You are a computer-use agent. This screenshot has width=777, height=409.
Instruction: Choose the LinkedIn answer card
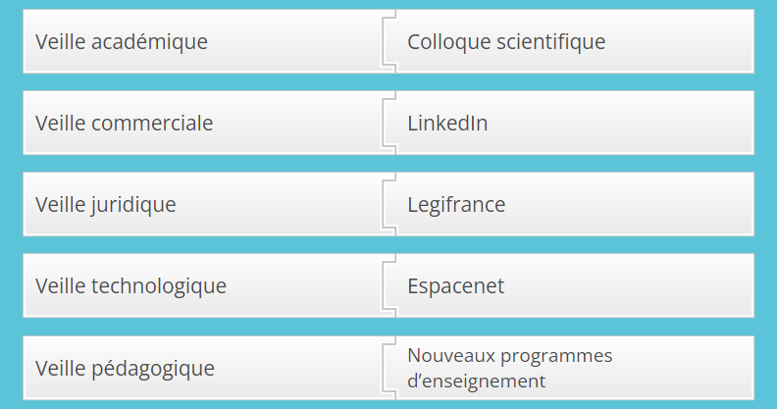pos(574,124)
